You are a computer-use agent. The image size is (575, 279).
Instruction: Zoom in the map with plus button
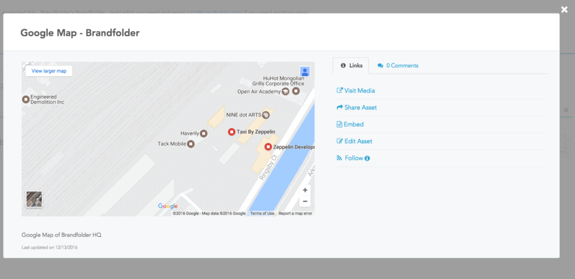(x=305, y=190)
